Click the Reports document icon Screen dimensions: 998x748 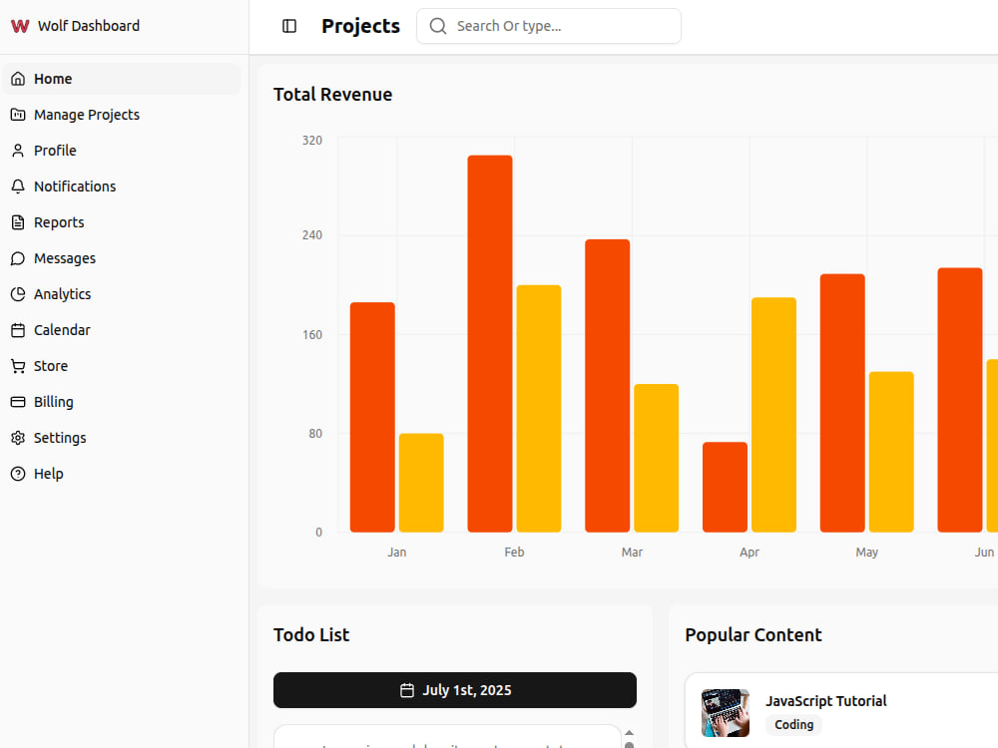(x=18, y=222)
